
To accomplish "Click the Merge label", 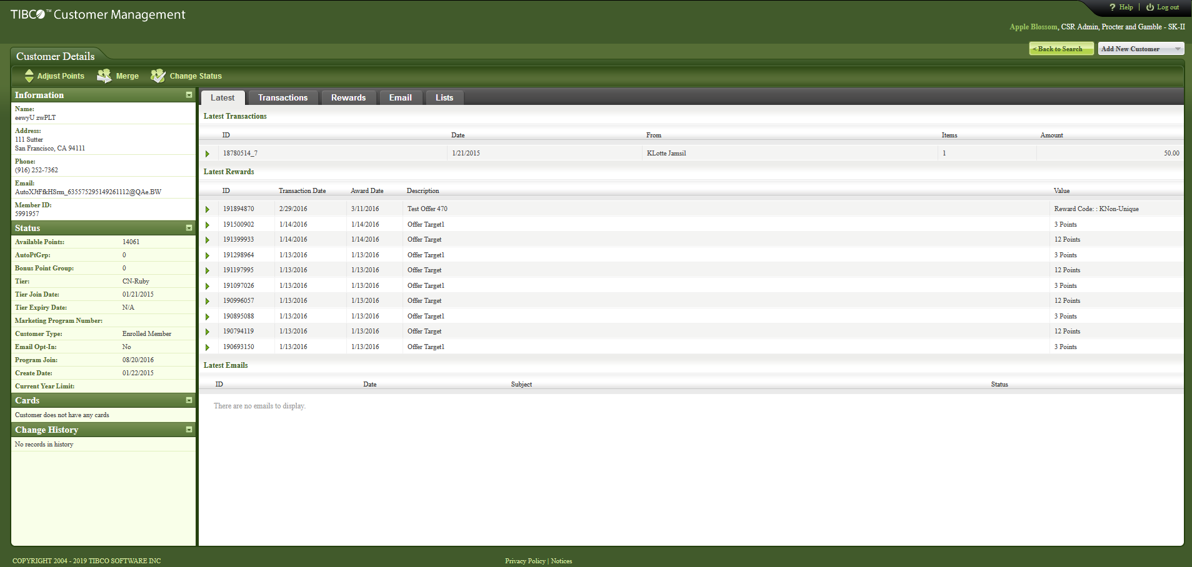I will point(128,76).
